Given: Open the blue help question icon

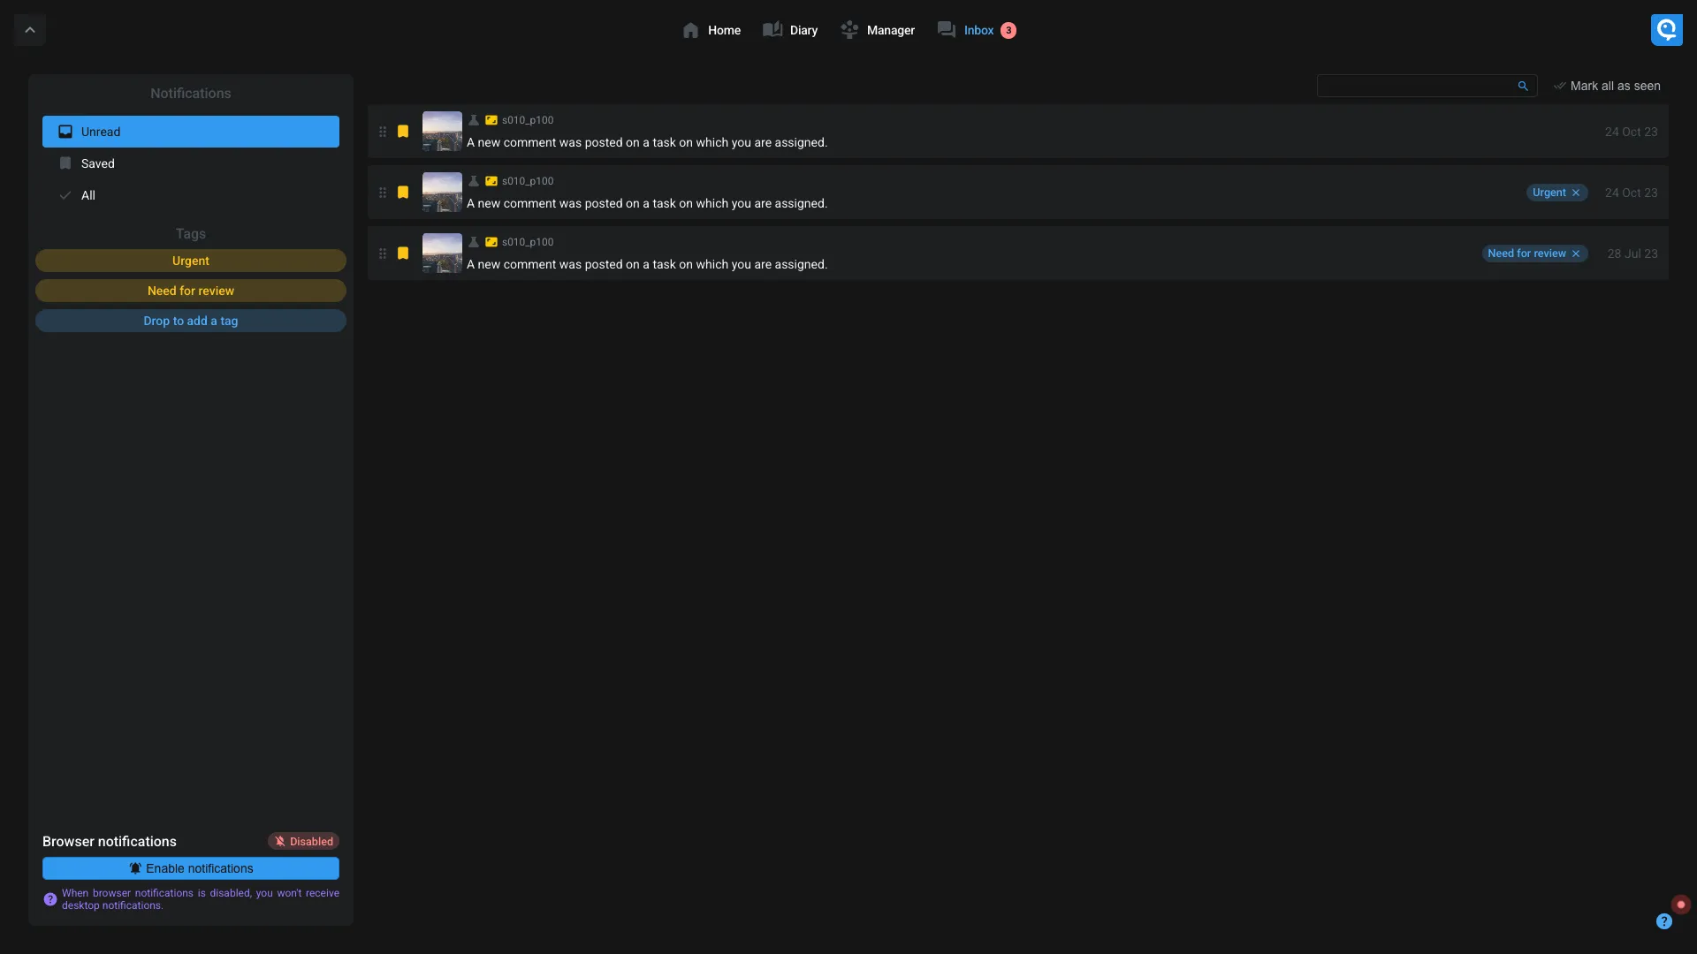Looking at the screenshot, I should click(1663, 921).
